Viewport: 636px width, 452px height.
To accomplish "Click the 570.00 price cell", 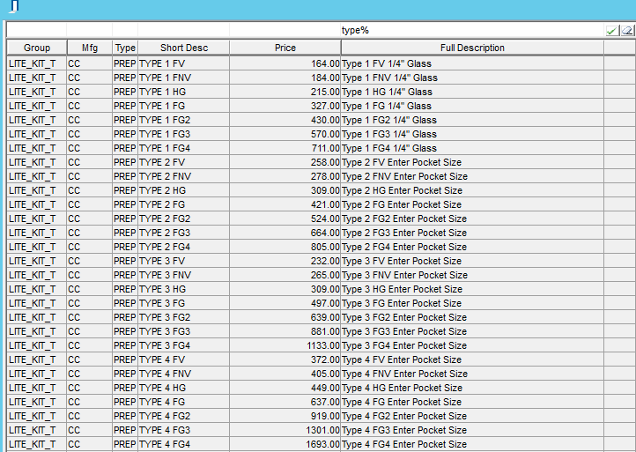I will 285,134.
